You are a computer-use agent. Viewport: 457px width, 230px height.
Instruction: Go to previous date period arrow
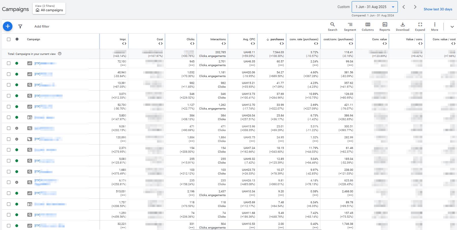[x=404, y=7]
